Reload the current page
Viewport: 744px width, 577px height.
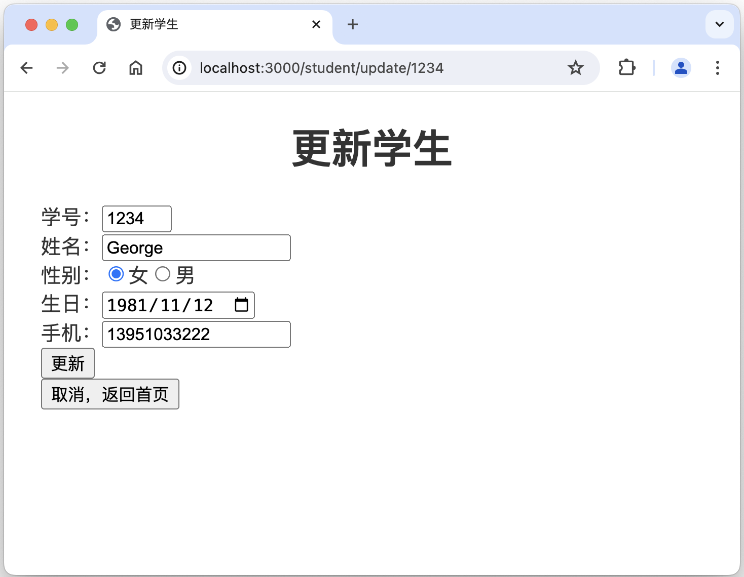pos(99,68)
